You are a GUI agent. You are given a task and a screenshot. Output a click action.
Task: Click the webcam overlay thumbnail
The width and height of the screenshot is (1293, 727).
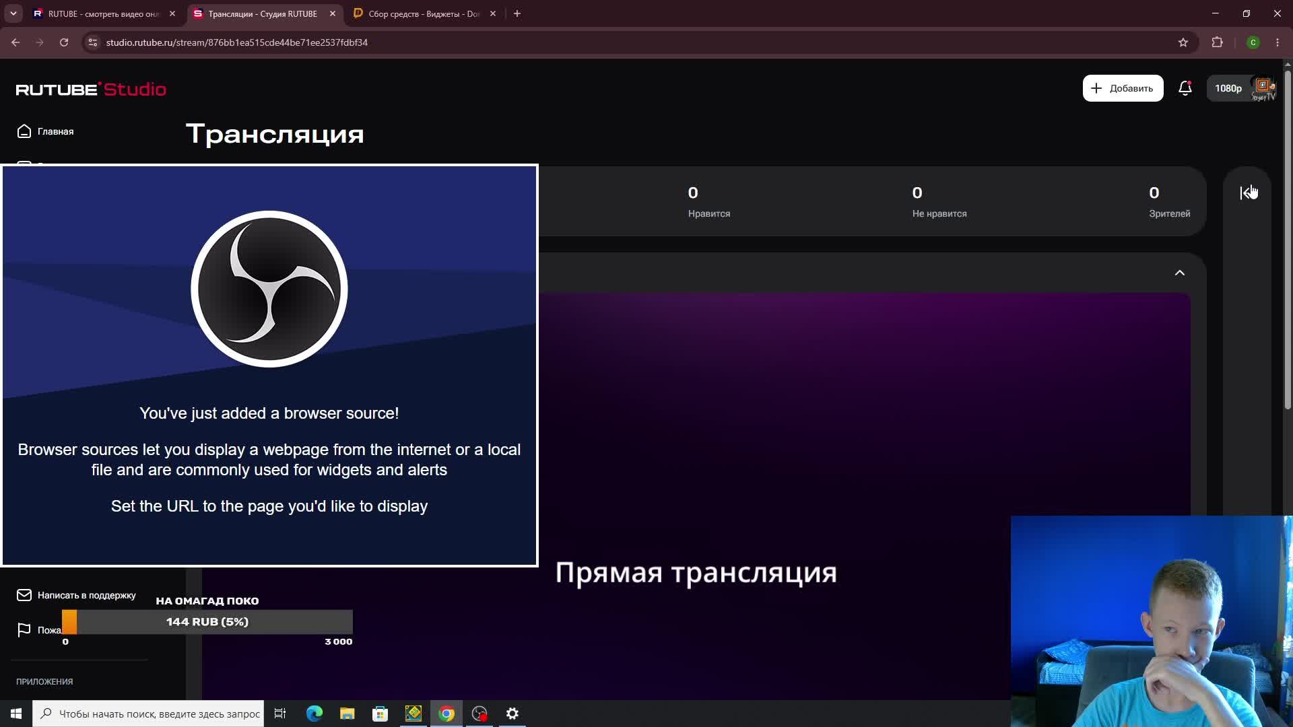tap(1152, 621)
